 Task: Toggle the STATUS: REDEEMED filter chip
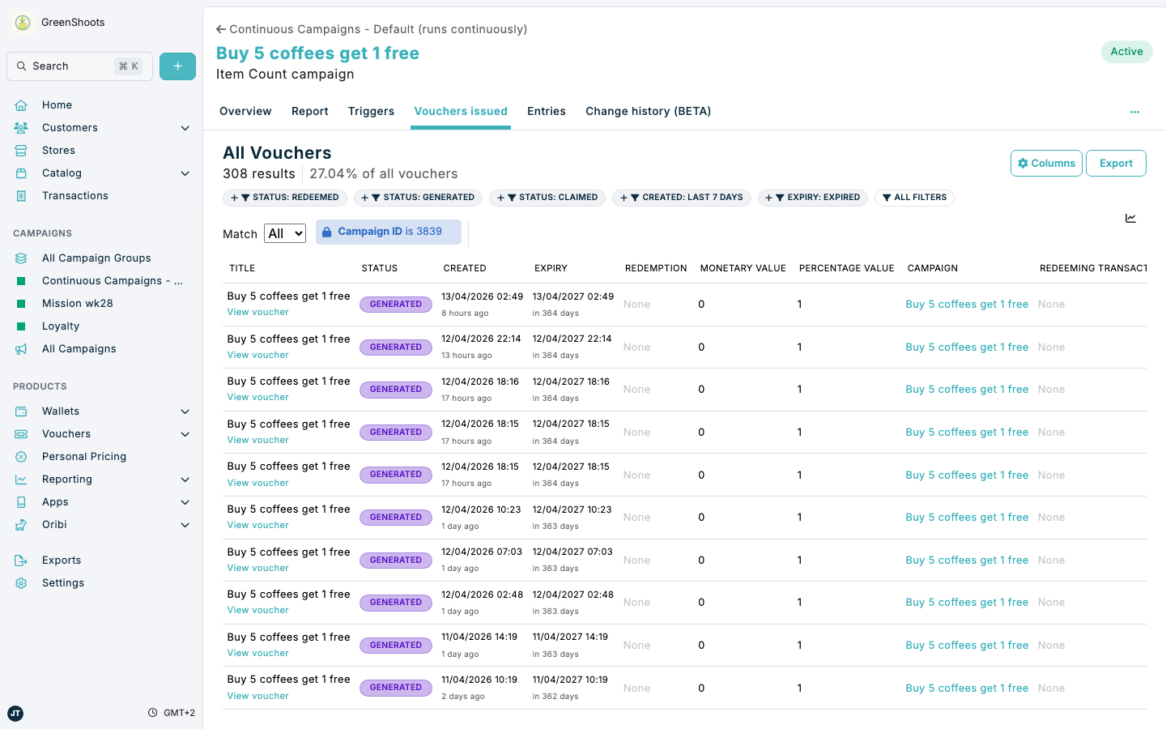(x=285, y=197)
